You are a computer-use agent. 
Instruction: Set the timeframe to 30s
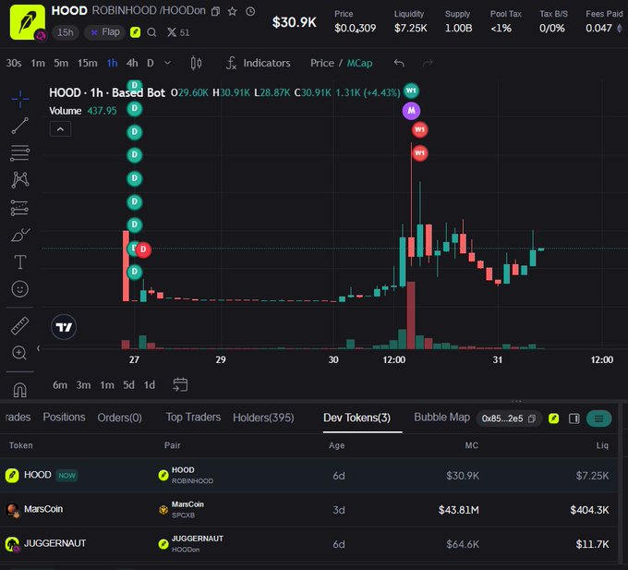click(x=14, y=63)
